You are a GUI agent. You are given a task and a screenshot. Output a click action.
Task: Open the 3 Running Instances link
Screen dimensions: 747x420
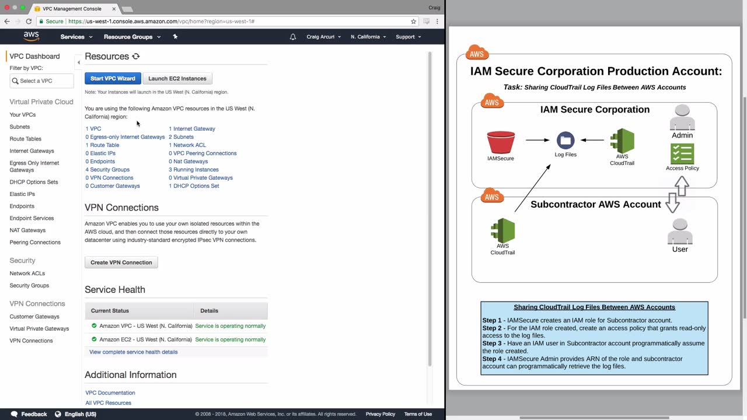194,170
